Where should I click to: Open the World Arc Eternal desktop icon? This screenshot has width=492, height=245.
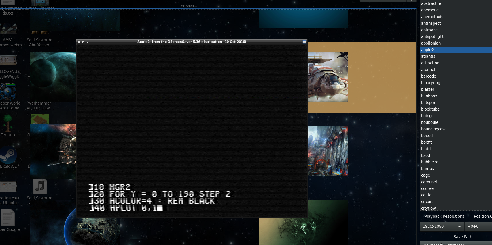tap(8, 91)
